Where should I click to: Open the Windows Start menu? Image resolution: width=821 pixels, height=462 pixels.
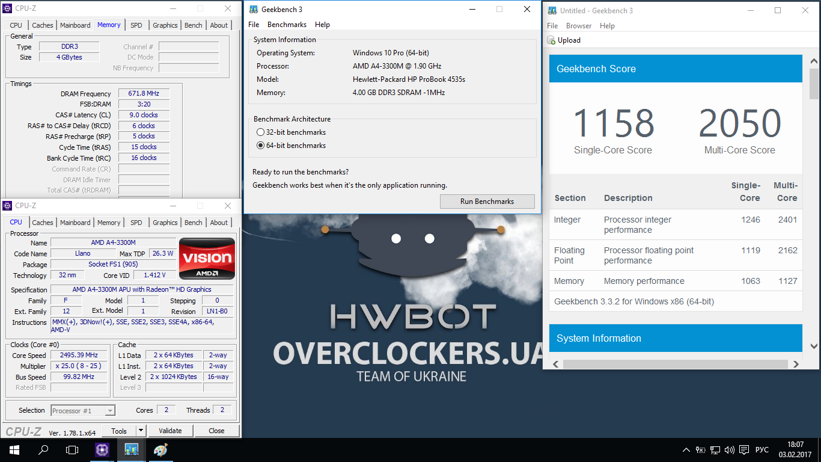pyautogui.click(x=14, y=450)
